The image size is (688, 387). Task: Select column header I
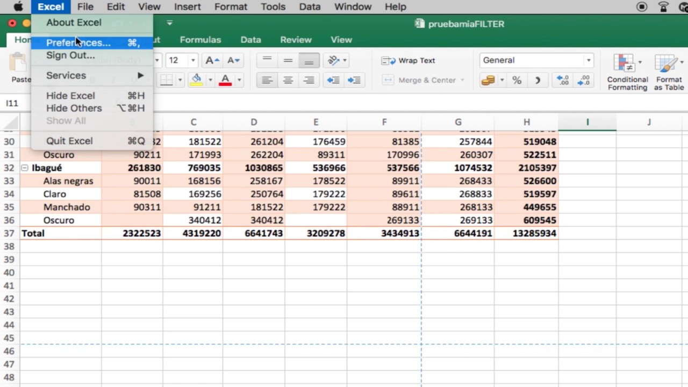pyautogui.click(x=587, y=122)
